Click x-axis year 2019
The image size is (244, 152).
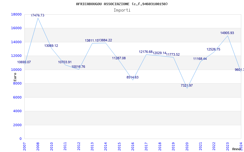pos(173,146)
